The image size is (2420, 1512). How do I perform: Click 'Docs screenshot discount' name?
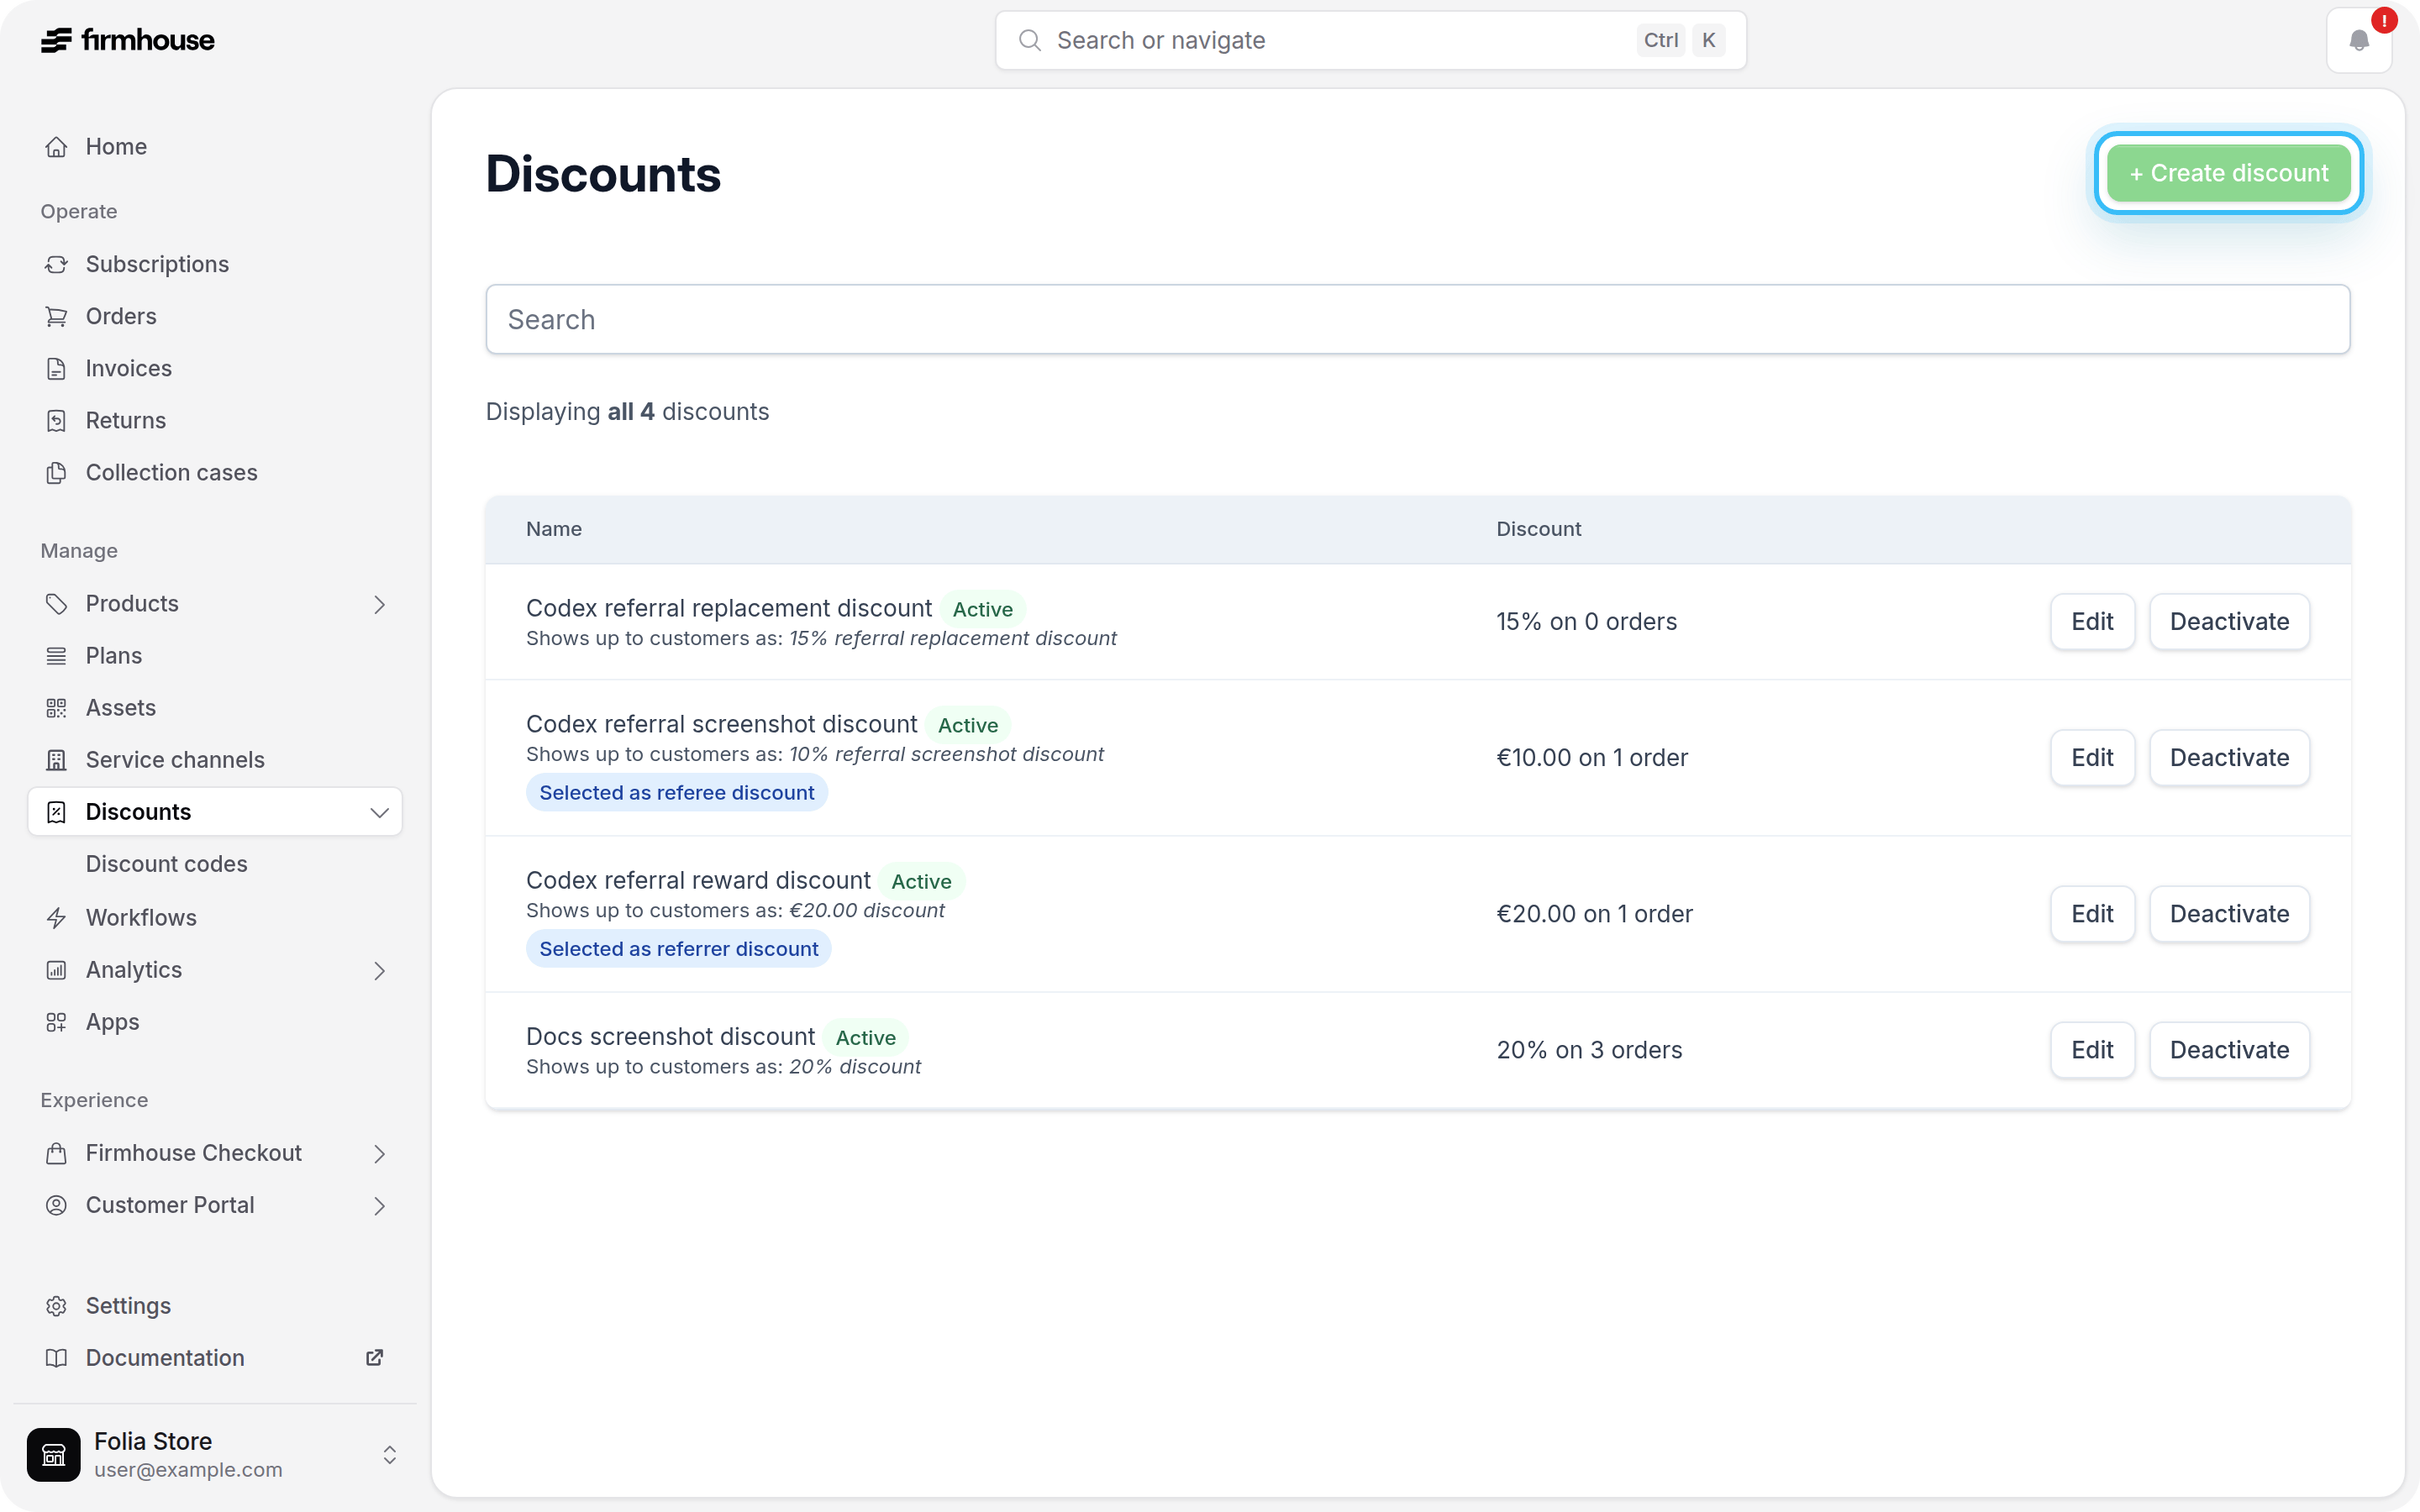[x=670, y=1037]
